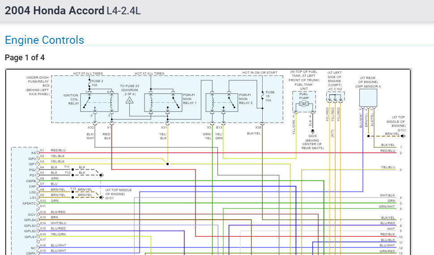Click the Page 1 of 4 label
The width and height of the screenshot is (434, 255).
pos(25,58)
